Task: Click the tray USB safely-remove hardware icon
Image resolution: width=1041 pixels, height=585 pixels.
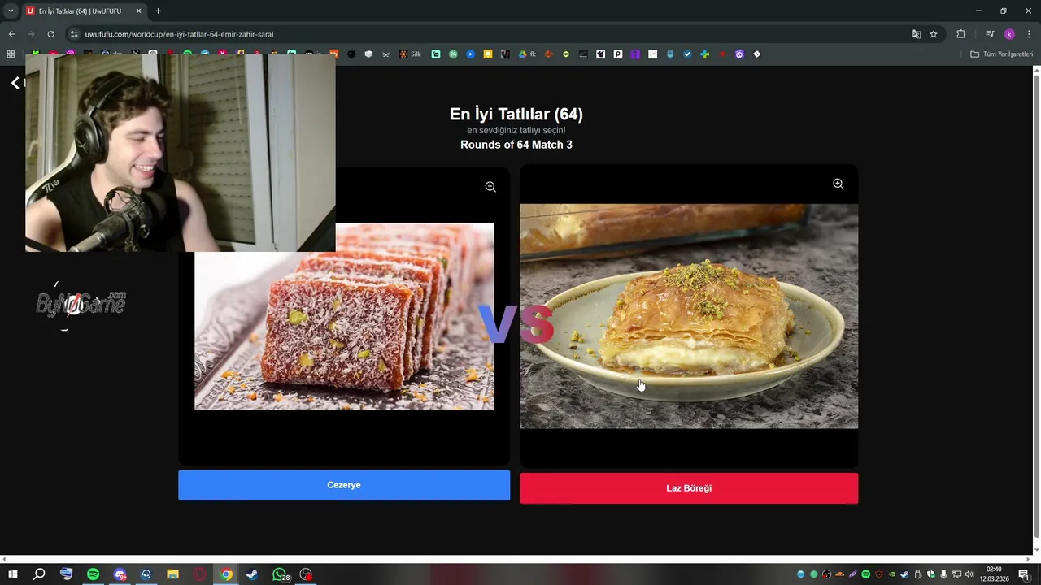Action: click(918, 574)
